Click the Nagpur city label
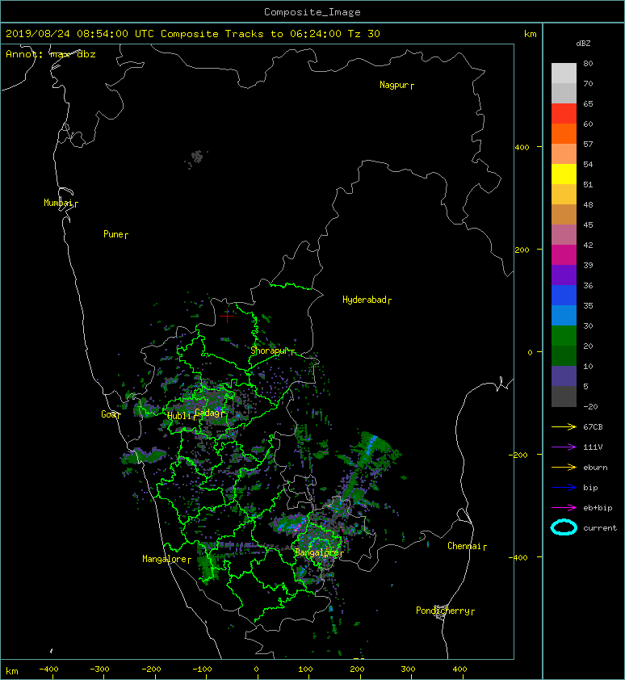 tap(396, 85)
